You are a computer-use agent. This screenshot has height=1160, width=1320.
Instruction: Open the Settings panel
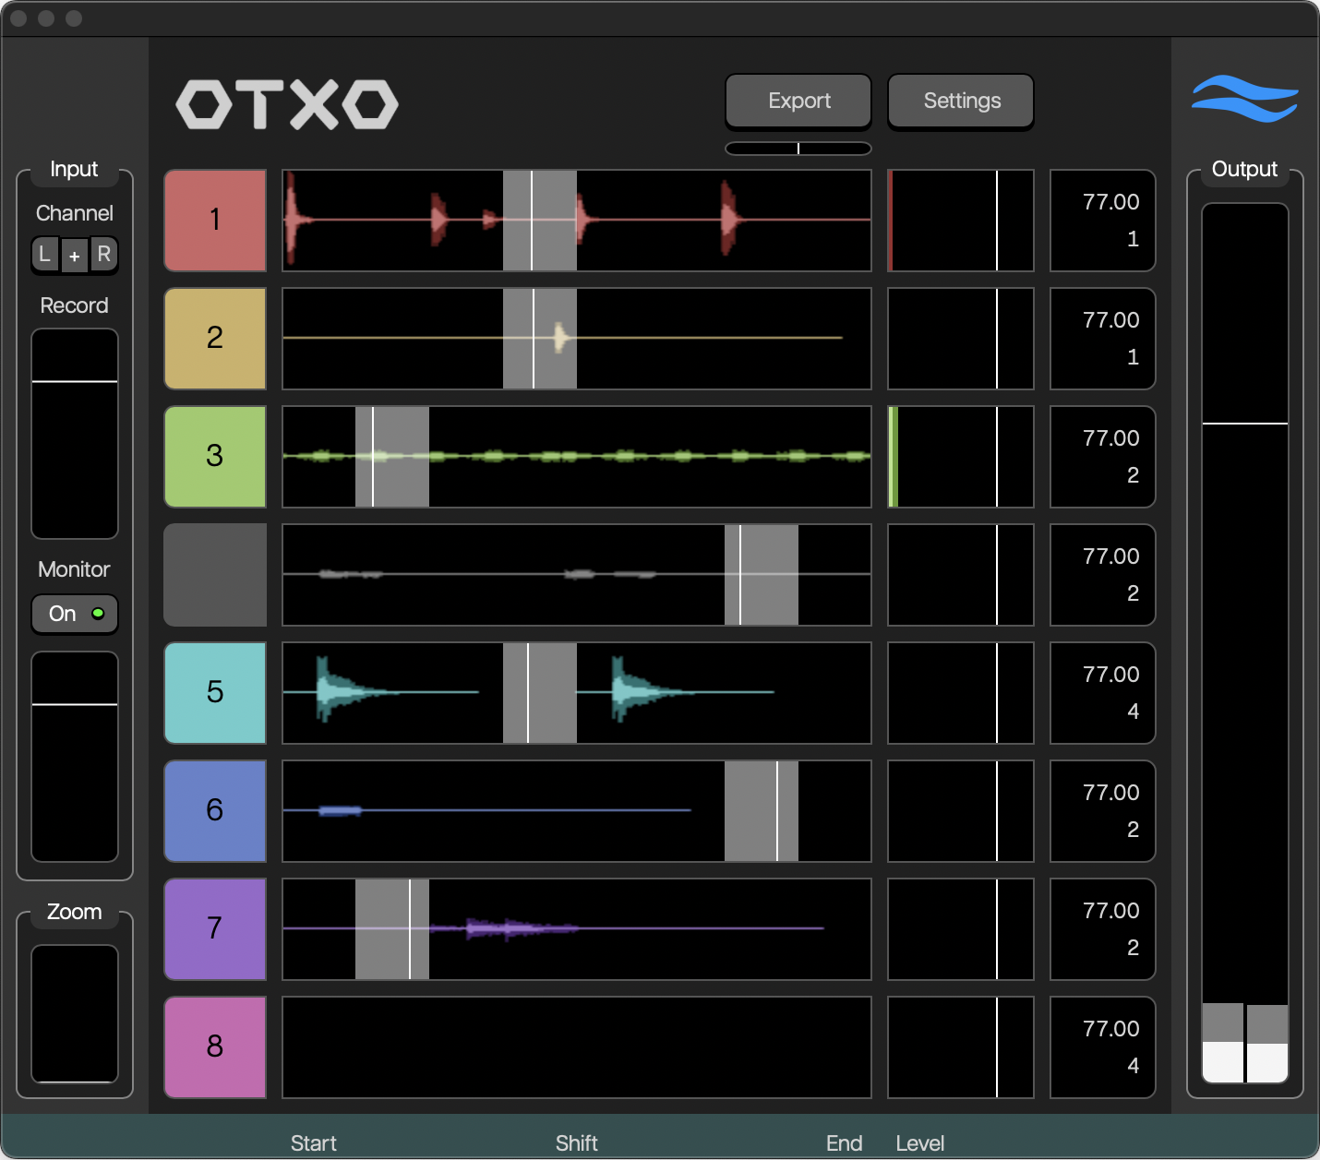coord(960,101)
